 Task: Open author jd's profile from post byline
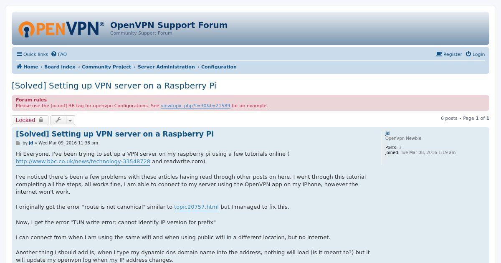point(31,143)
